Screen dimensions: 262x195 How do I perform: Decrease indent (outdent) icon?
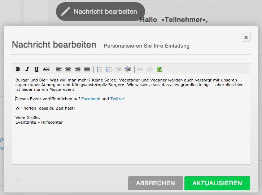click(x=118, y=69)
